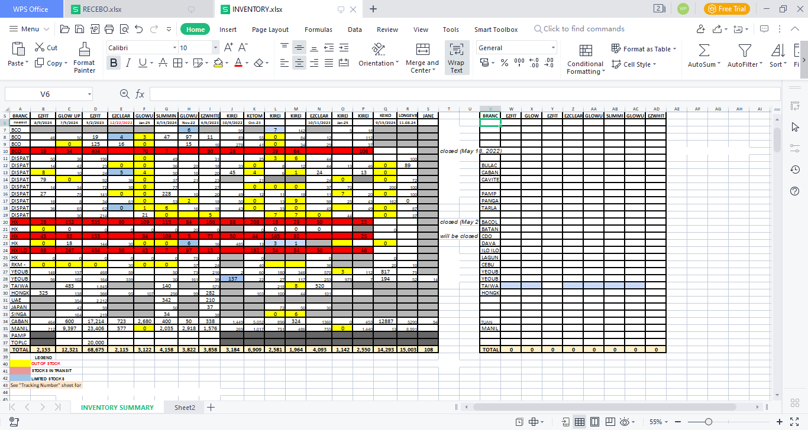Switch to the Sheet2 worksheet tab
Screen dimensions: 808x430
coord(185,408)
